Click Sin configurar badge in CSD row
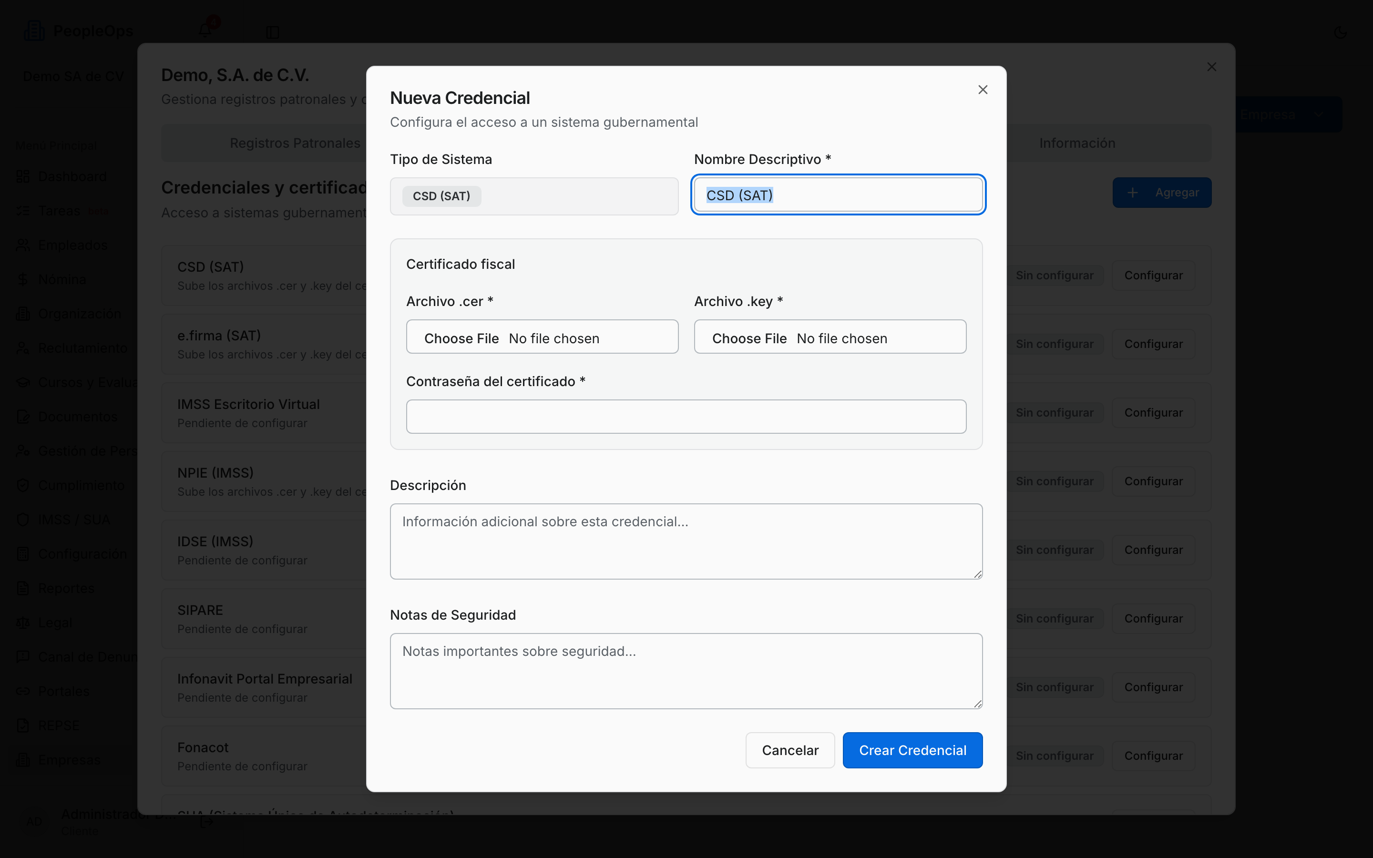 pos(1054,275)
